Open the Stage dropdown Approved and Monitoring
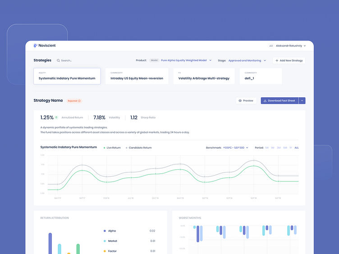The height and width of the screenshot is (254, 339). coord(247,60)
